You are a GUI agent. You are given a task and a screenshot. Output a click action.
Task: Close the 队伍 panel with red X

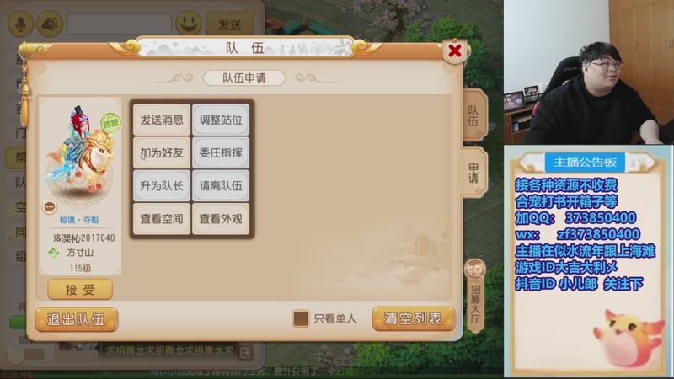tap(455, 51)
